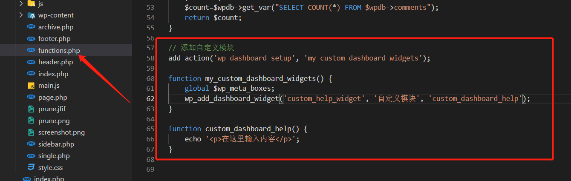The width and height of the screenshot is (571, 181).
Task: Click the PHP icon next to footer.php
Action: click(31, 39)
